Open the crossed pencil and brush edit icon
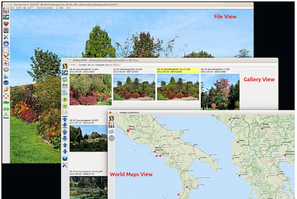Screen dimensions: 297x199 click(6, 56)
